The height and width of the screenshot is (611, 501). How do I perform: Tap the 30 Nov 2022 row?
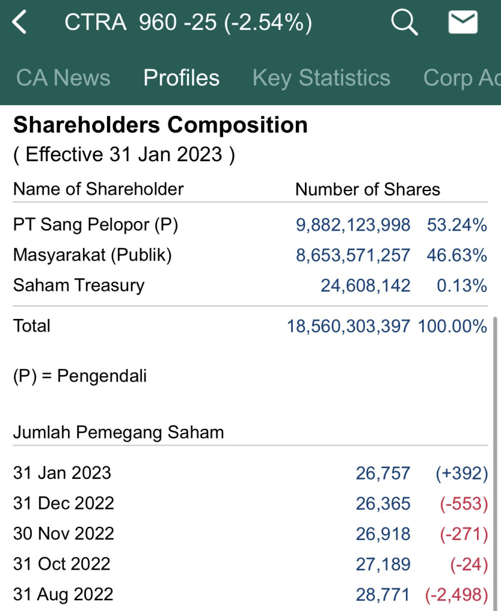(63, 533)
